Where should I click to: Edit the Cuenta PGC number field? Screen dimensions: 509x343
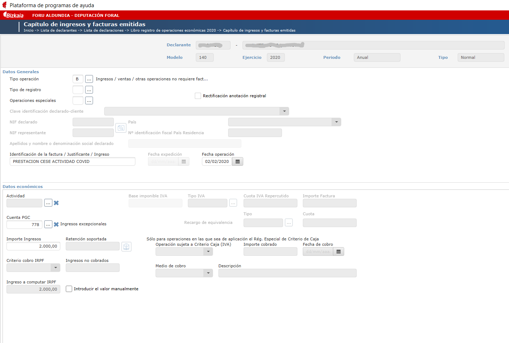click(24, 225)
